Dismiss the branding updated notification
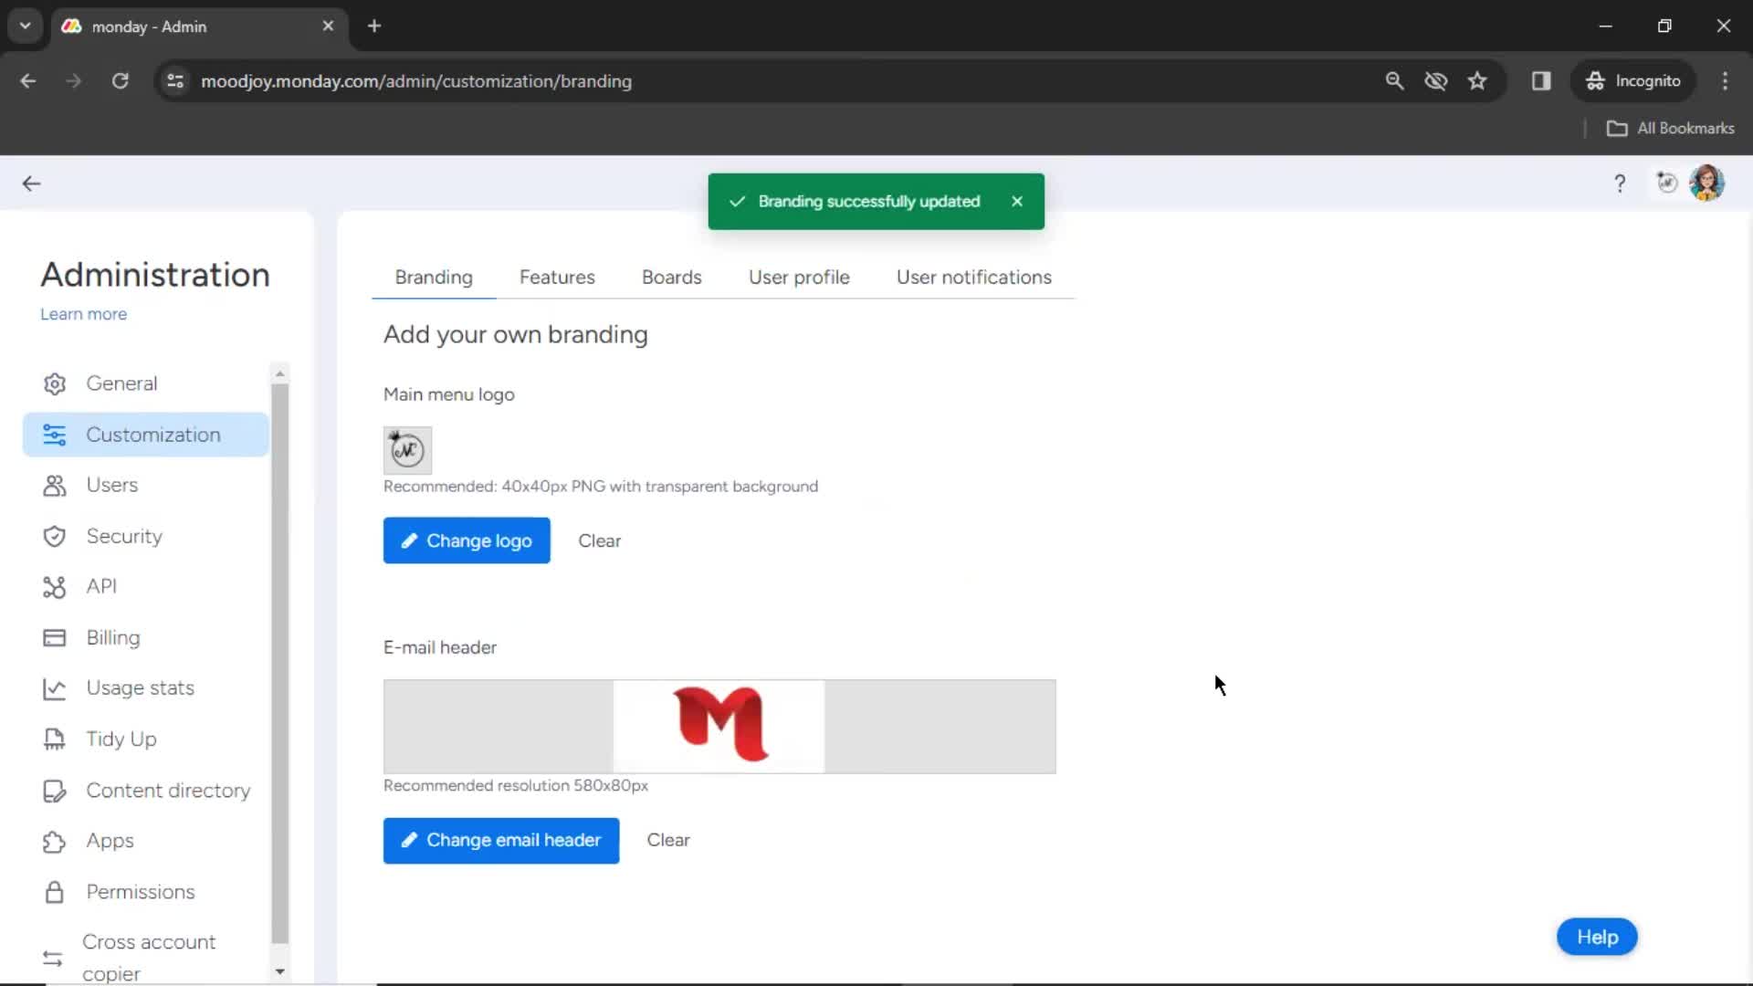Screen dimensions: 1753x986 coord(1017,201)
